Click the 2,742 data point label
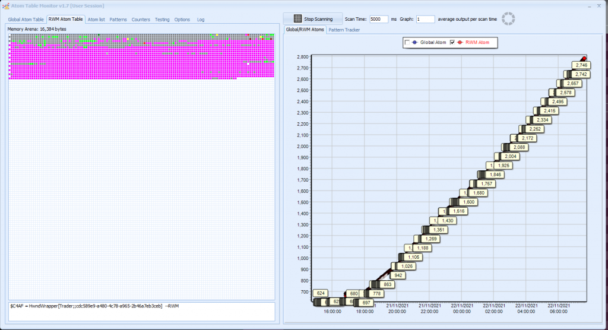 [x=581, y=74]
